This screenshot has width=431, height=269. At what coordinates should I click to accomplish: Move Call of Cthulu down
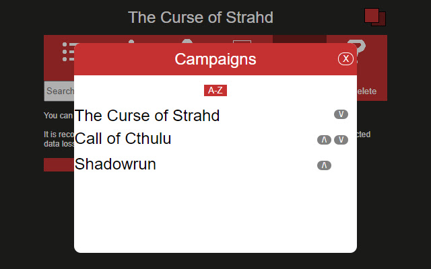click(x=341, y=140)
